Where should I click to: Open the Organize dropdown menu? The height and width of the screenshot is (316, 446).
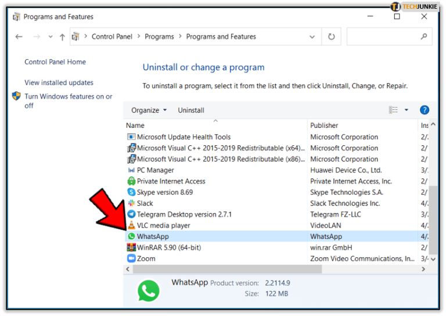tap(149, 110)
